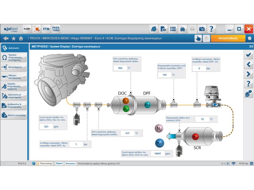The image size is (254, 190).
Task: Go to previous page with left chevron
Action: coord(248,65)
